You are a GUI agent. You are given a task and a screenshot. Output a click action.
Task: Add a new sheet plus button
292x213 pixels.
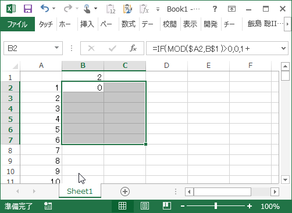[x=125, y=192]
